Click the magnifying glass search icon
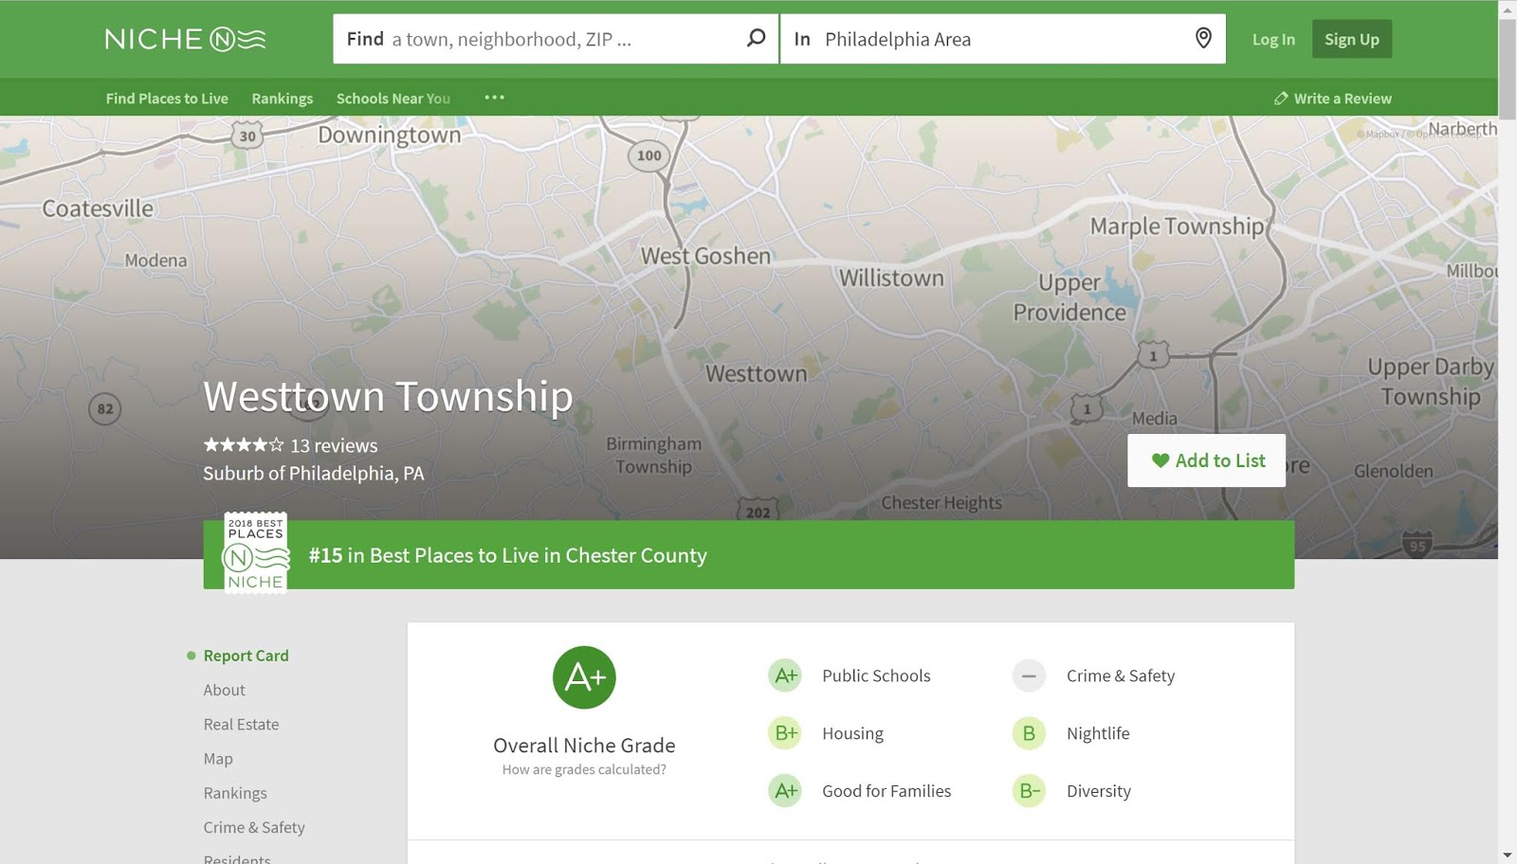 coord(755,38)
